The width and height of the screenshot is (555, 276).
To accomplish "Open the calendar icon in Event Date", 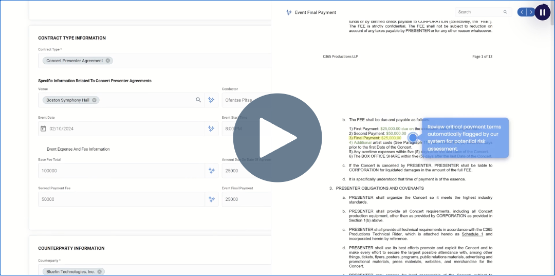I will coord(43,129).
